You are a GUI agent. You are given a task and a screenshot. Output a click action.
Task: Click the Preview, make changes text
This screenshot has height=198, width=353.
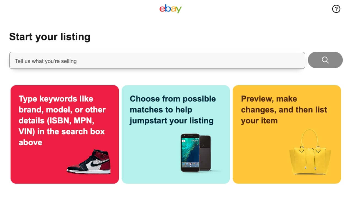[x=284, y=109]
